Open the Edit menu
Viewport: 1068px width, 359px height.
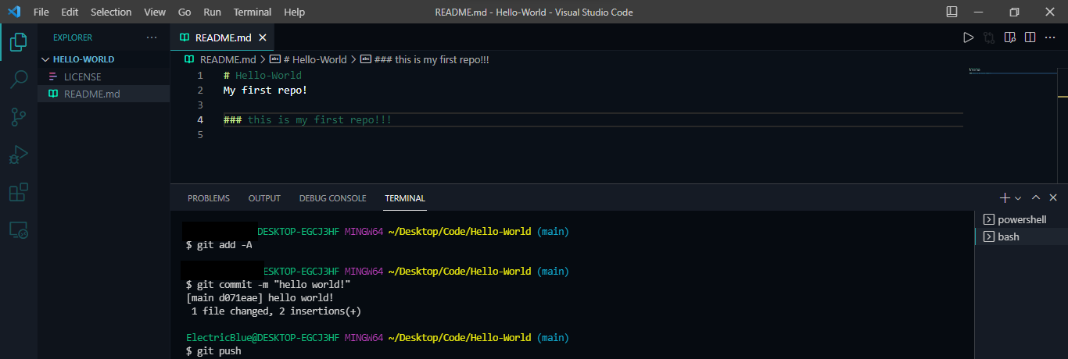click(x=70, y=12)
